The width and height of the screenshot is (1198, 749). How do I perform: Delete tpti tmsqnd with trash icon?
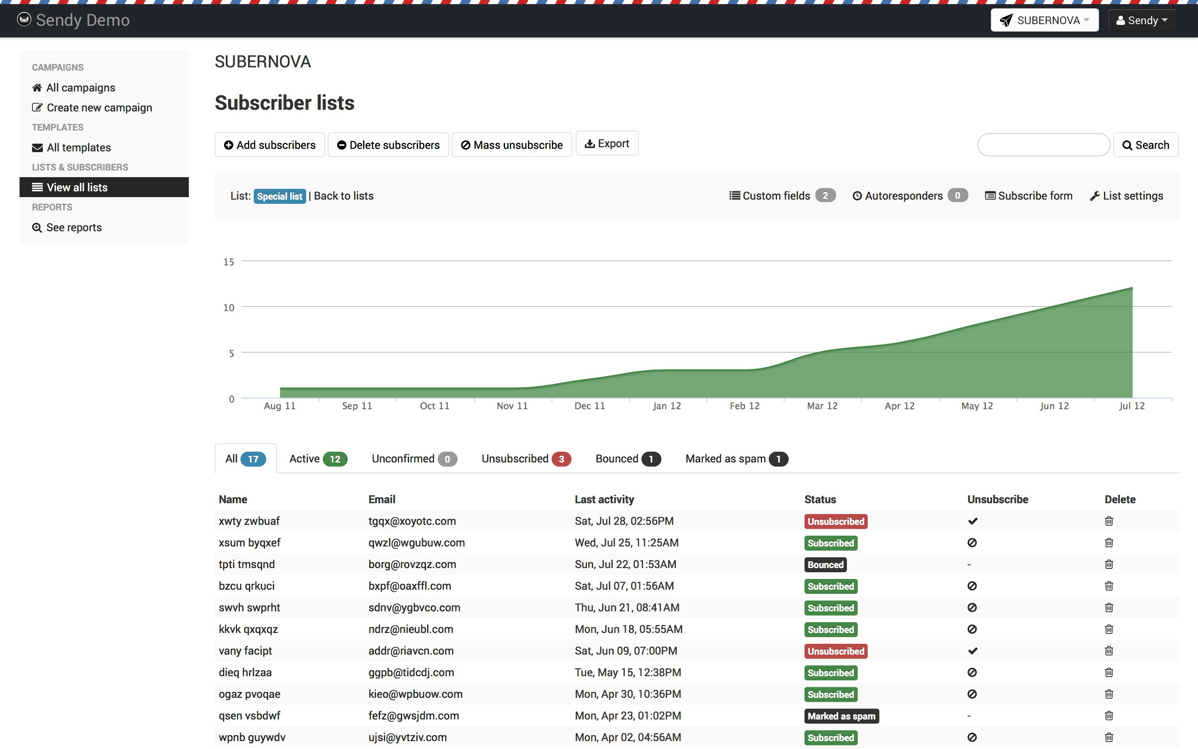(1109, 564)
